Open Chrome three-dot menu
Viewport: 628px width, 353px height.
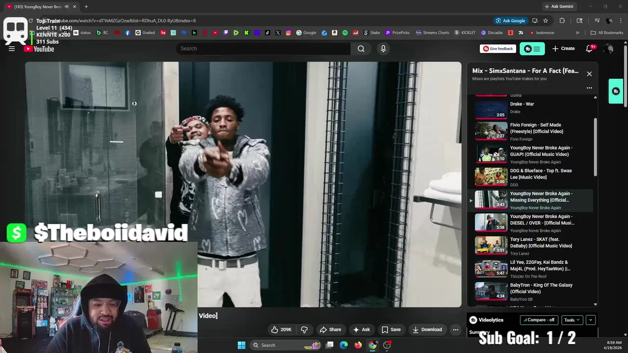(x=621, y=21)
